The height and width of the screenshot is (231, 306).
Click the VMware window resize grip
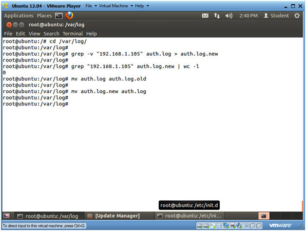[x=301, y=227]
